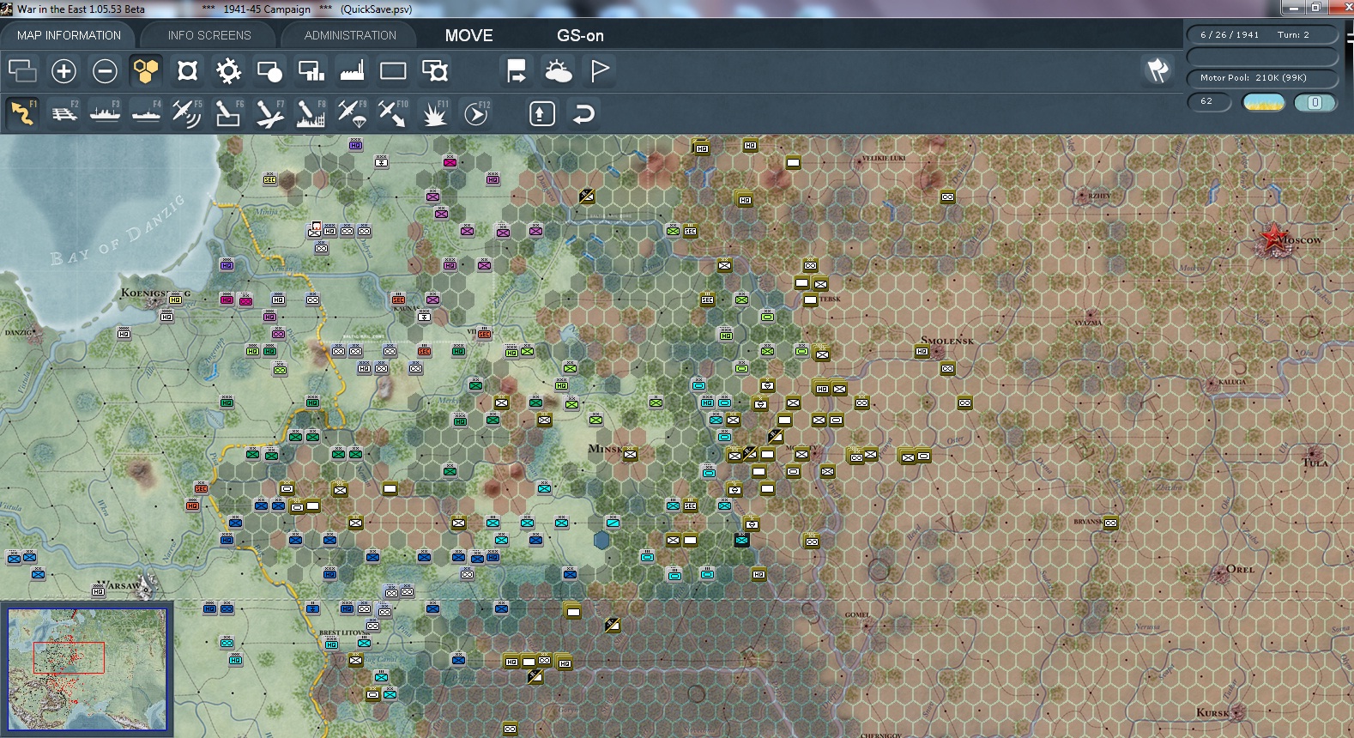
Task: Show weather using the sun-cloud icon
Action: (x=558, y=70)
